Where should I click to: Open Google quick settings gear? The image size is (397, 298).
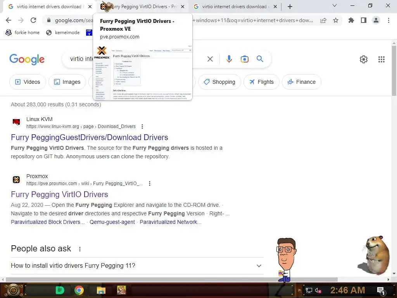pos(364,59)
